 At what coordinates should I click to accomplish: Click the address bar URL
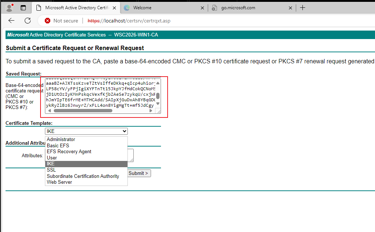[x=129, y=21]
